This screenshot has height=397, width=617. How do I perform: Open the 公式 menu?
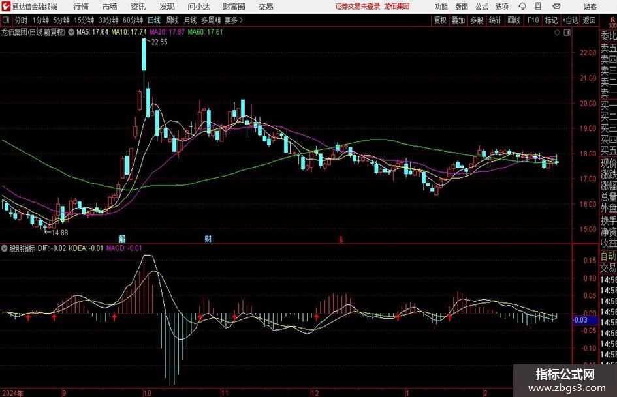pos(481,7)
